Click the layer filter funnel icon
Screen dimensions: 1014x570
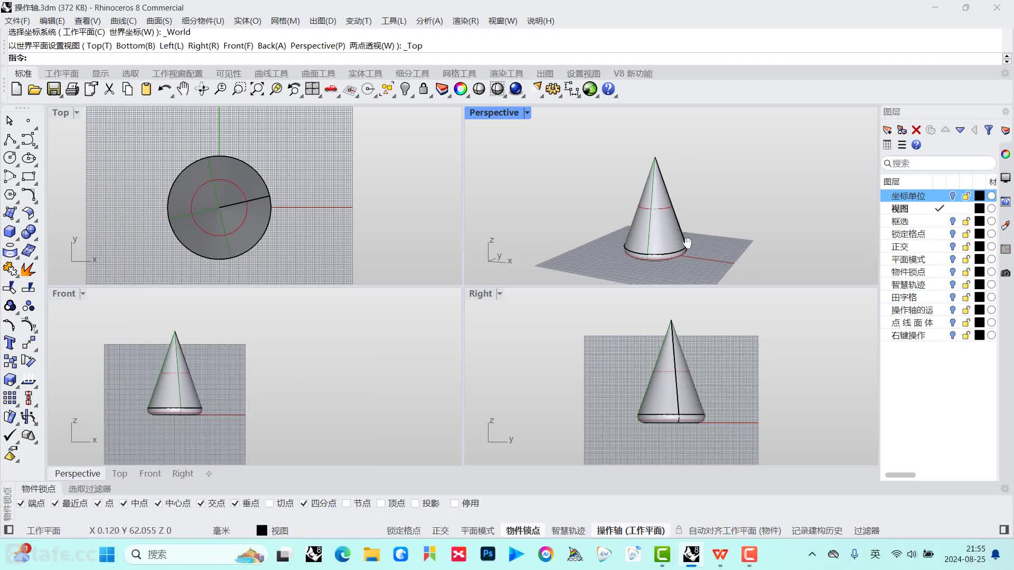(989, 130)
